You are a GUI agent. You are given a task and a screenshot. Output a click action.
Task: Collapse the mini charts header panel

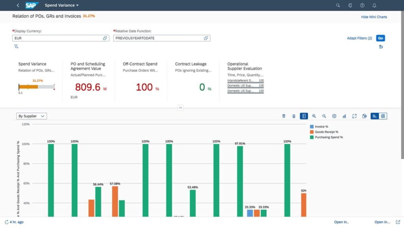click(180, 108)
